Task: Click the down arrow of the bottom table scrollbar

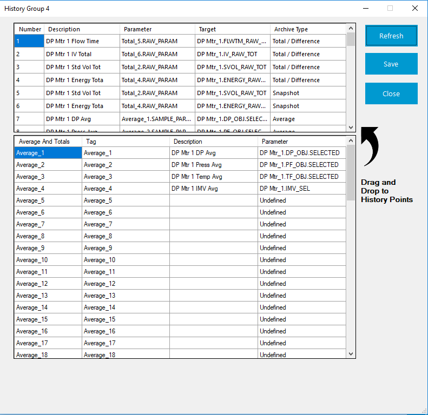Action: (x=351, y=353)
